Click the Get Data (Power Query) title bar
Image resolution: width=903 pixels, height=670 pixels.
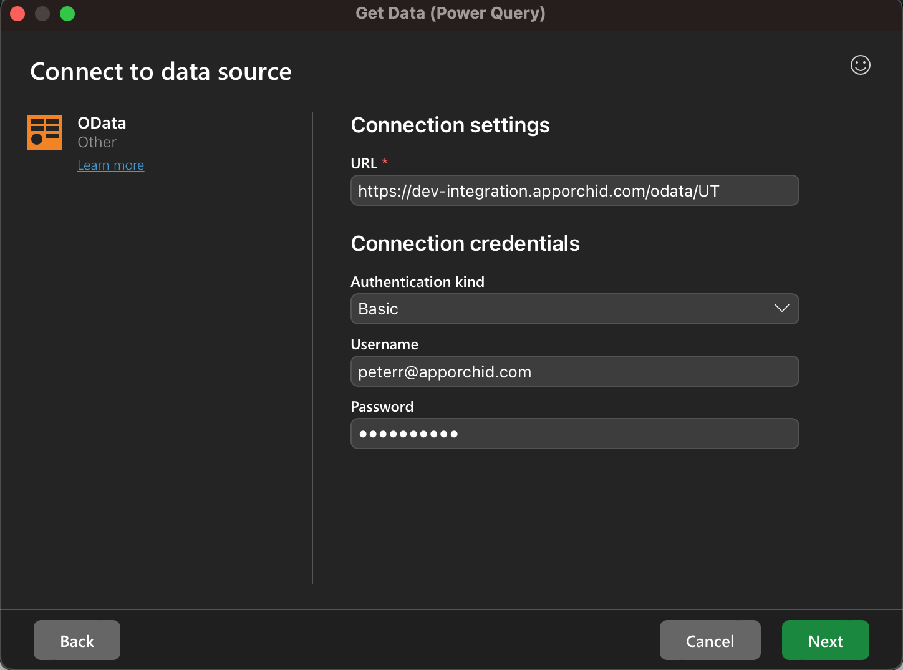[450, 13]
